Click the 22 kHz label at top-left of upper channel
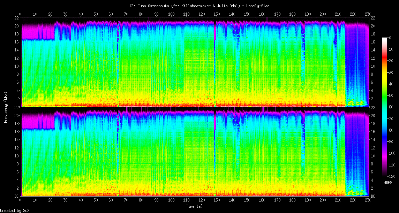This screenshot has width=399, height=213. (17, 18)
